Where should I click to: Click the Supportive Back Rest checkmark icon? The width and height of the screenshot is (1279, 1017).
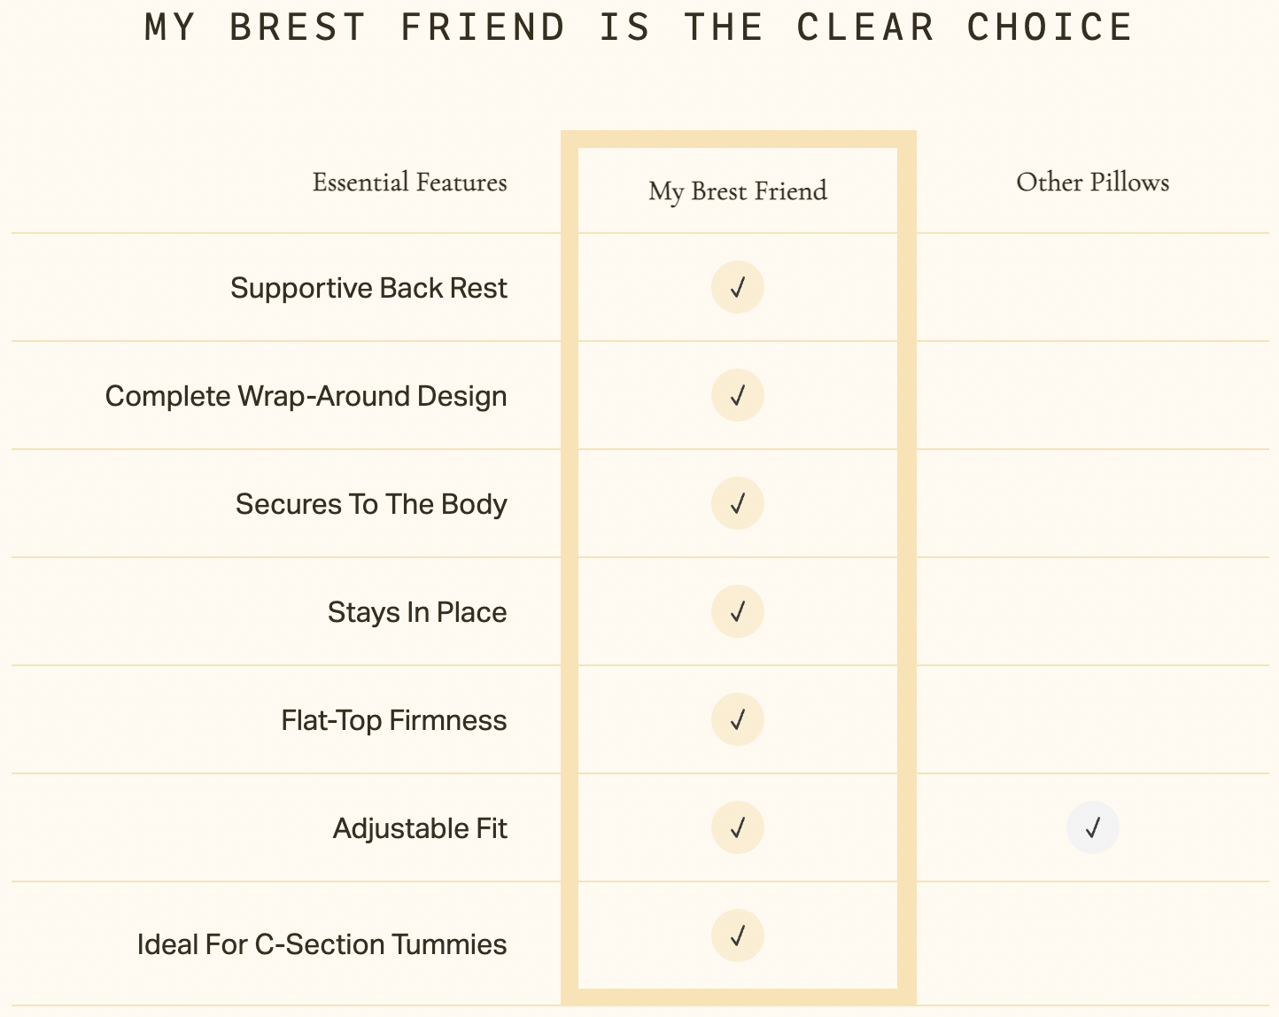(738, 288)
